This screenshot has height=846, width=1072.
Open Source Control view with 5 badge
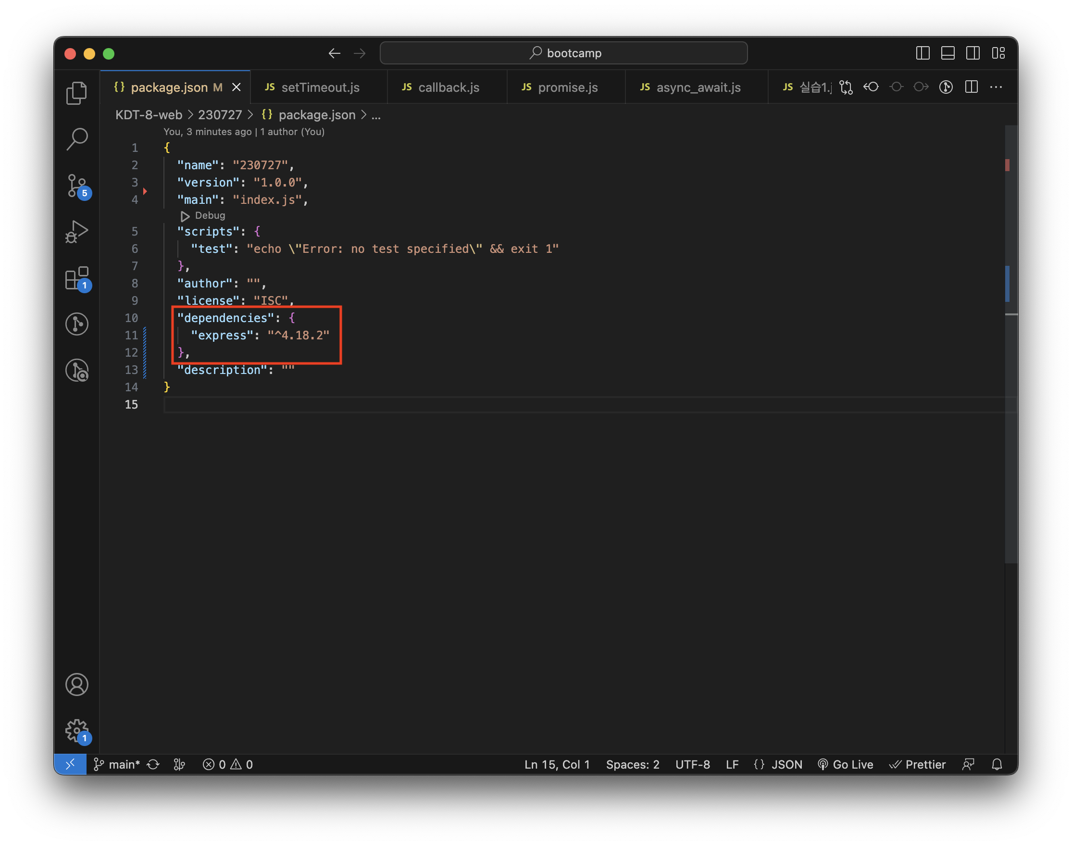77,185
